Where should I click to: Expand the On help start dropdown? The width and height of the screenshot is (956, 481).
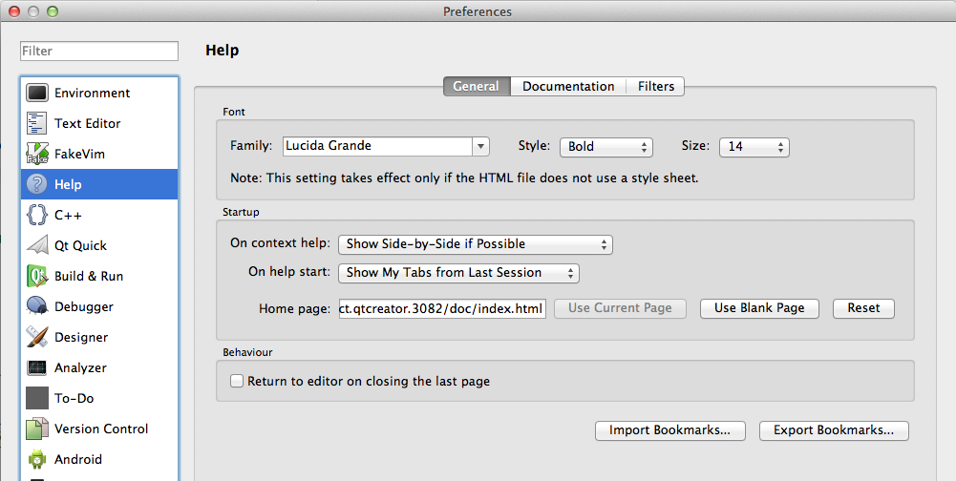(x=458, y=272)
